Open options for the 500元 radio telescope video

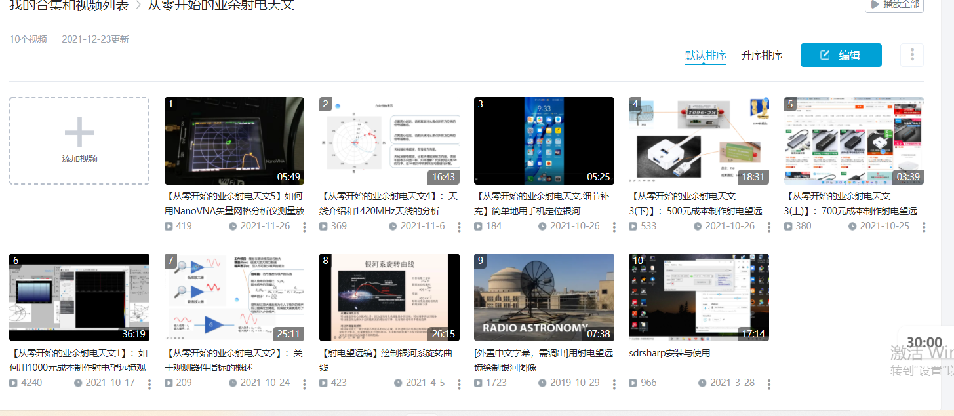coord(769,227)
